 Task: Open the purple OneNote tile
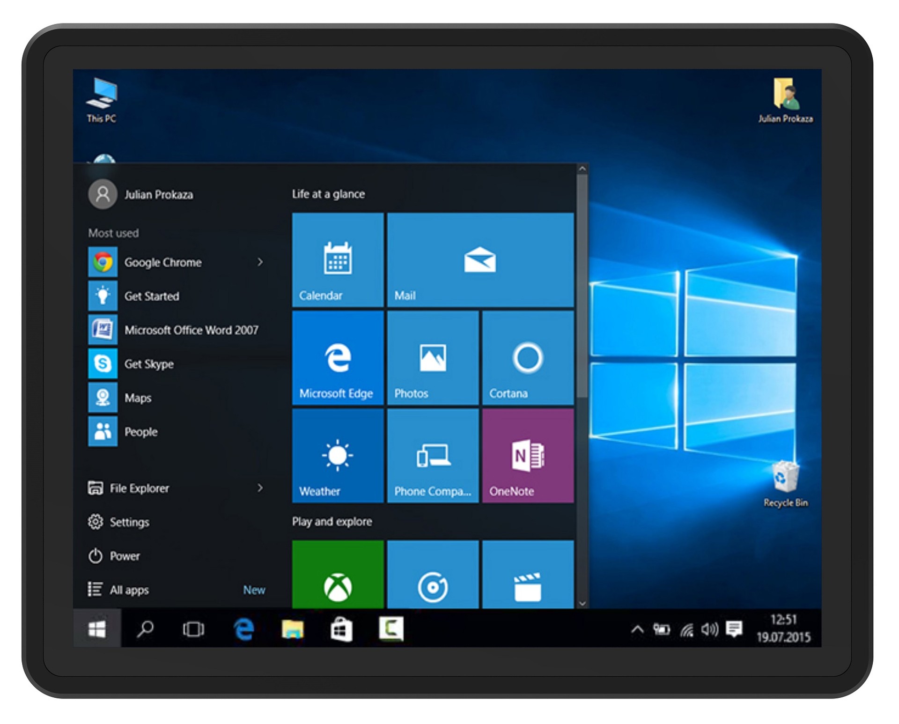pos(528,456)
